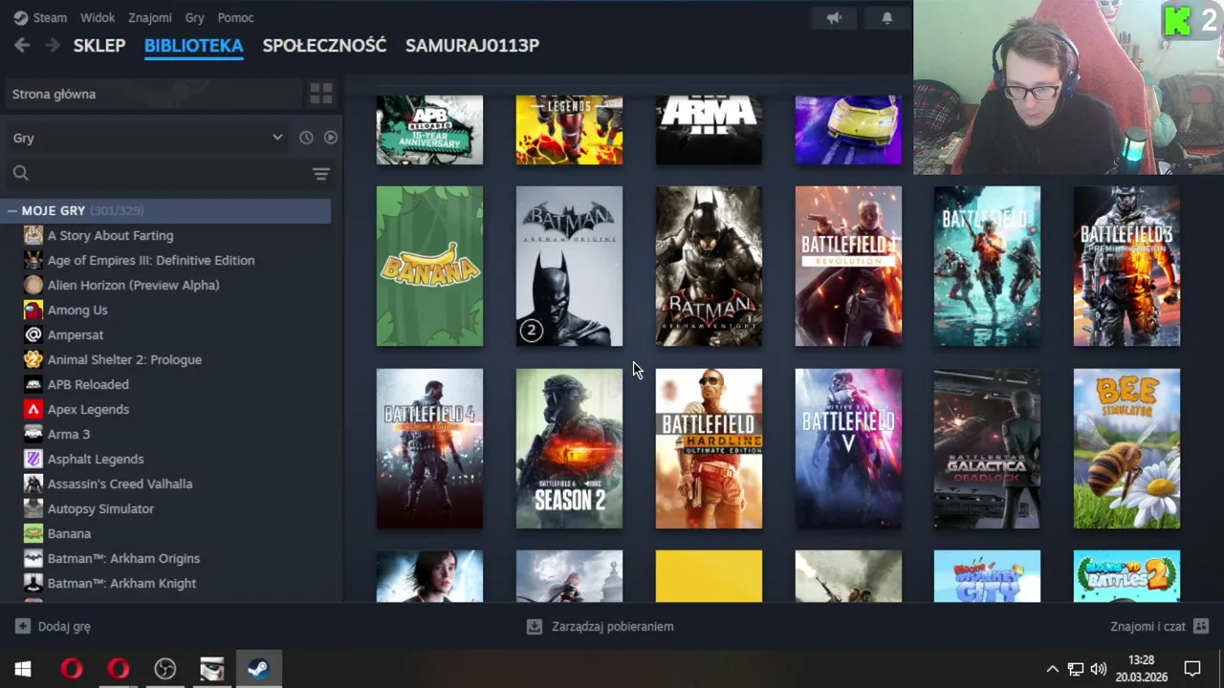Open advanced filter options icon
The width and height of the screenshot is (1224, 688).
point(321,173)
